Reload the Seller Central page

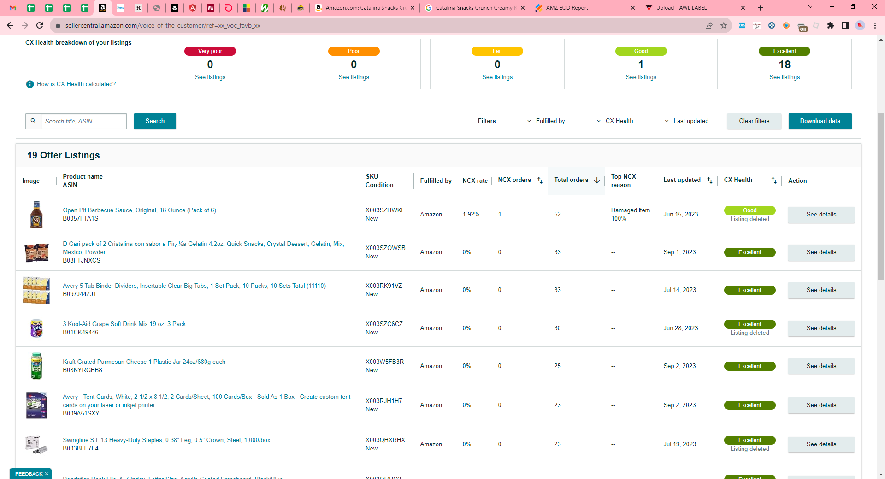coord(40,25)
